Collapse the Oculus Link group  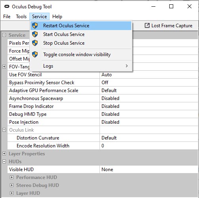(4, 130)
